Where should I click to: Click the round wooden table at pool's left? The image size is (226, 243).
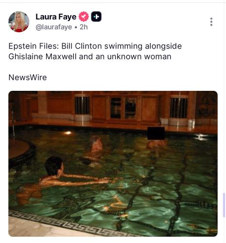point(20,150)
